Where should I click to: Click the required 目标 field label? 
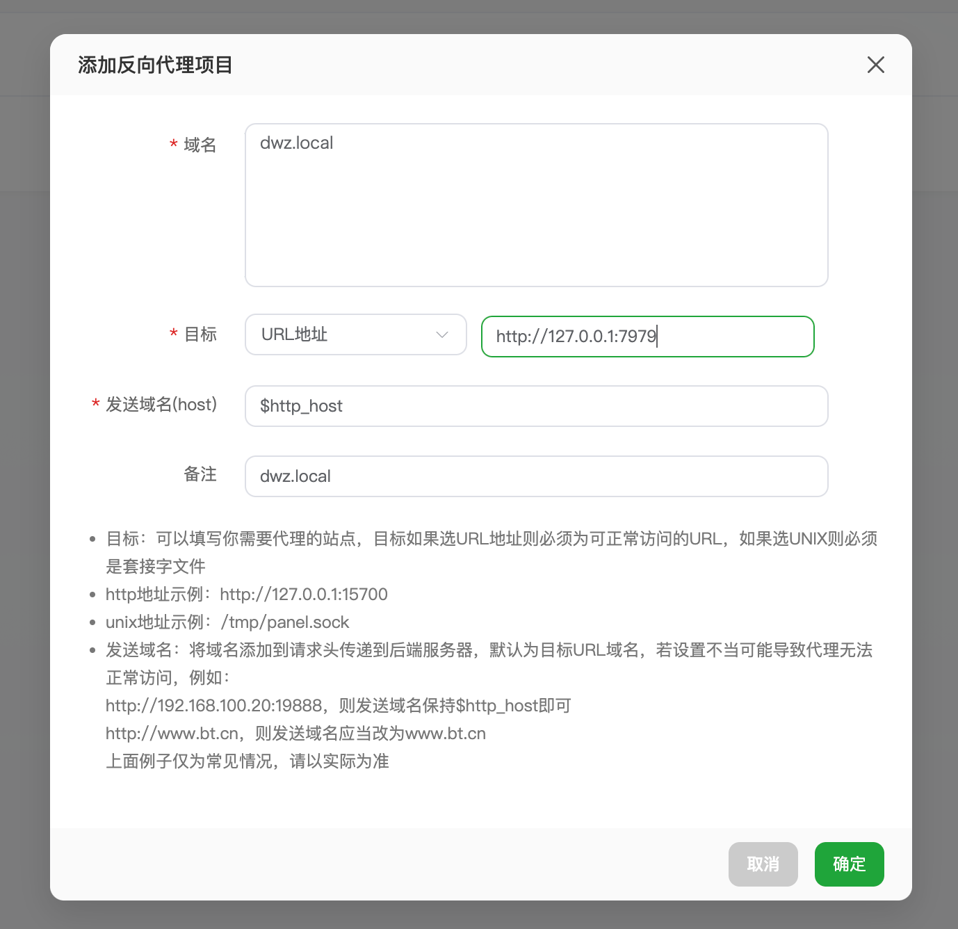[200, 334]
